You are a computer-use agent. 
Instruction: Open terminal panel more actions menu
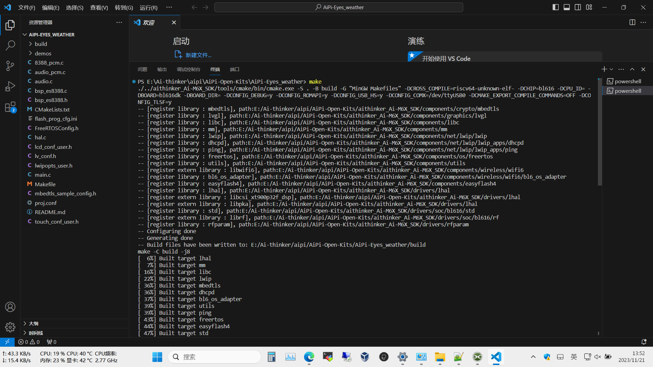tap(621, 69)
